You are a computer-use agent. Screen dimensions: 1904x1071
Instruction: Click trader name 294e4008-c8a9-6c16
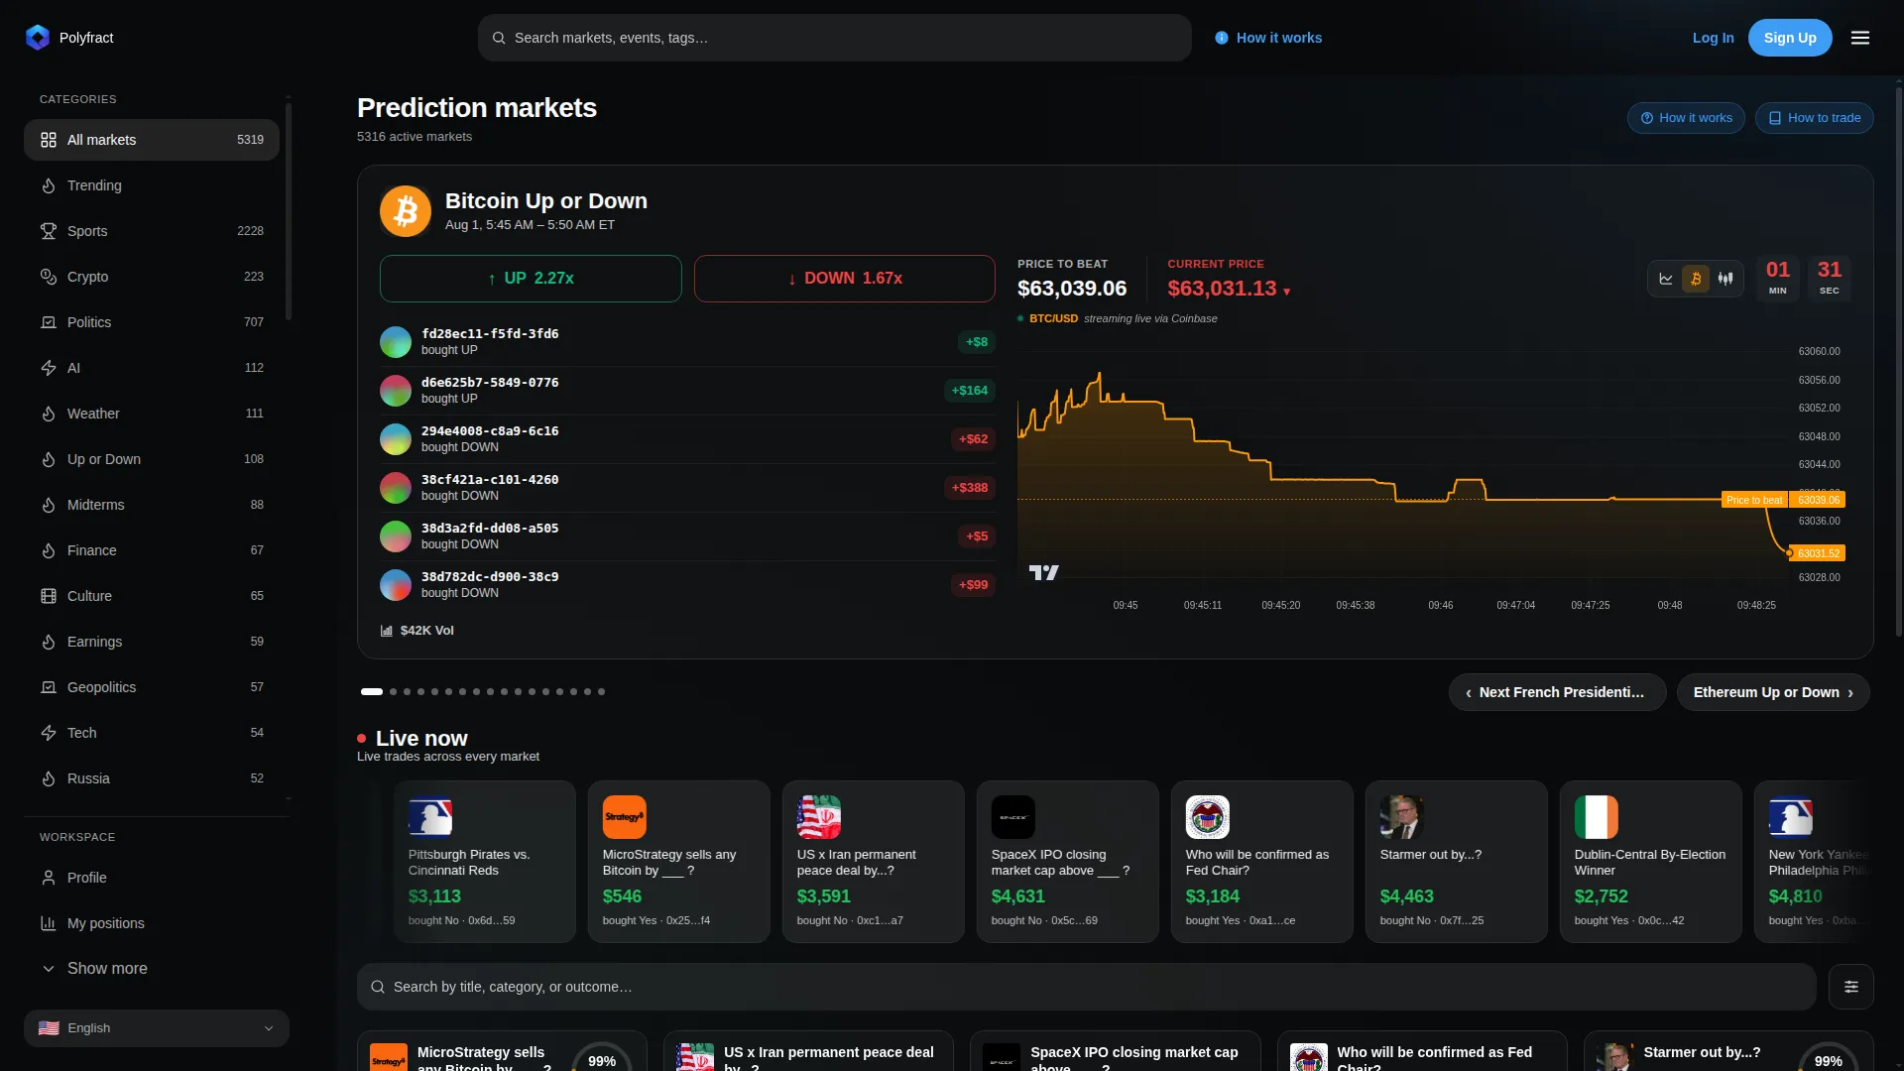(x=490, y=431)
